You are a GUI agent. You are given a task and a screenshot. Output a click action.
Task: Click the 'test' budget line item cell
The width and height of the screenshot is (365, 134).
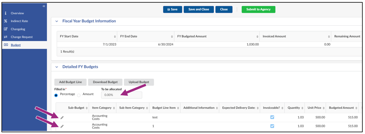pyautogui.click(x=155, y=117)
